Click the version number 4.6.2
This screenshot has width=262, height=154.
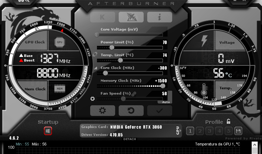click(x=14, y=138)
